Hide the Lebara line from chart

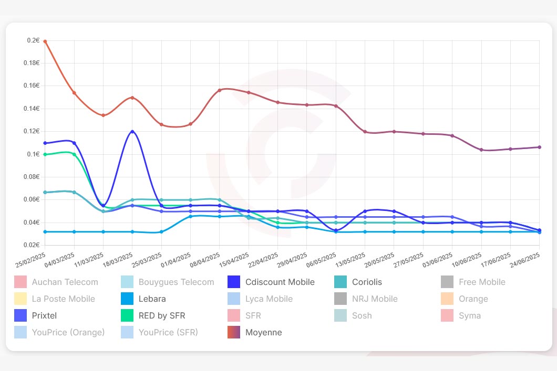pos(152,299)
